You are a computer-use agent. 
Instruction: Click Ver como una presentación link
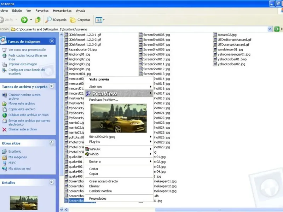(x=27, y=50)
